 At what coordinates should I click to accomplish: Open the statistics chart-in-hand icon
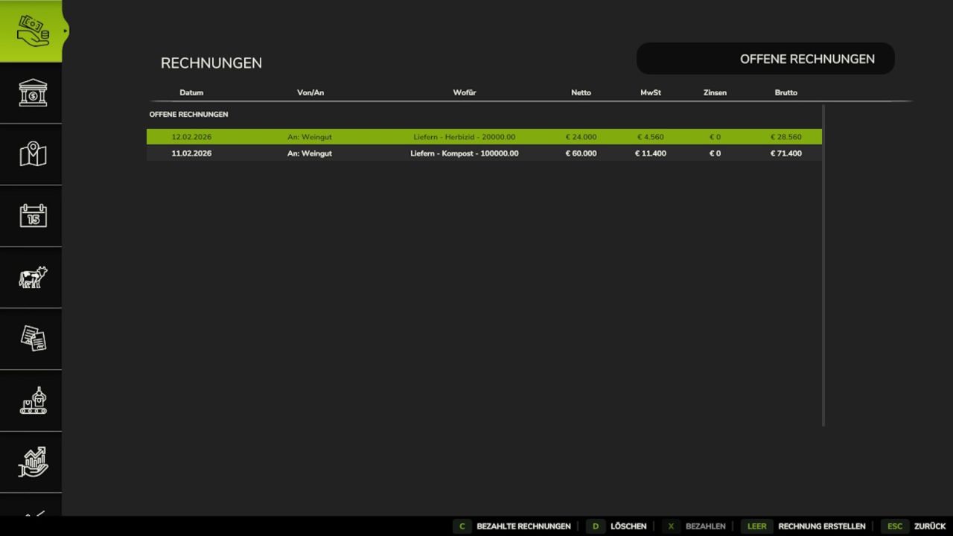tap(31, 462)
